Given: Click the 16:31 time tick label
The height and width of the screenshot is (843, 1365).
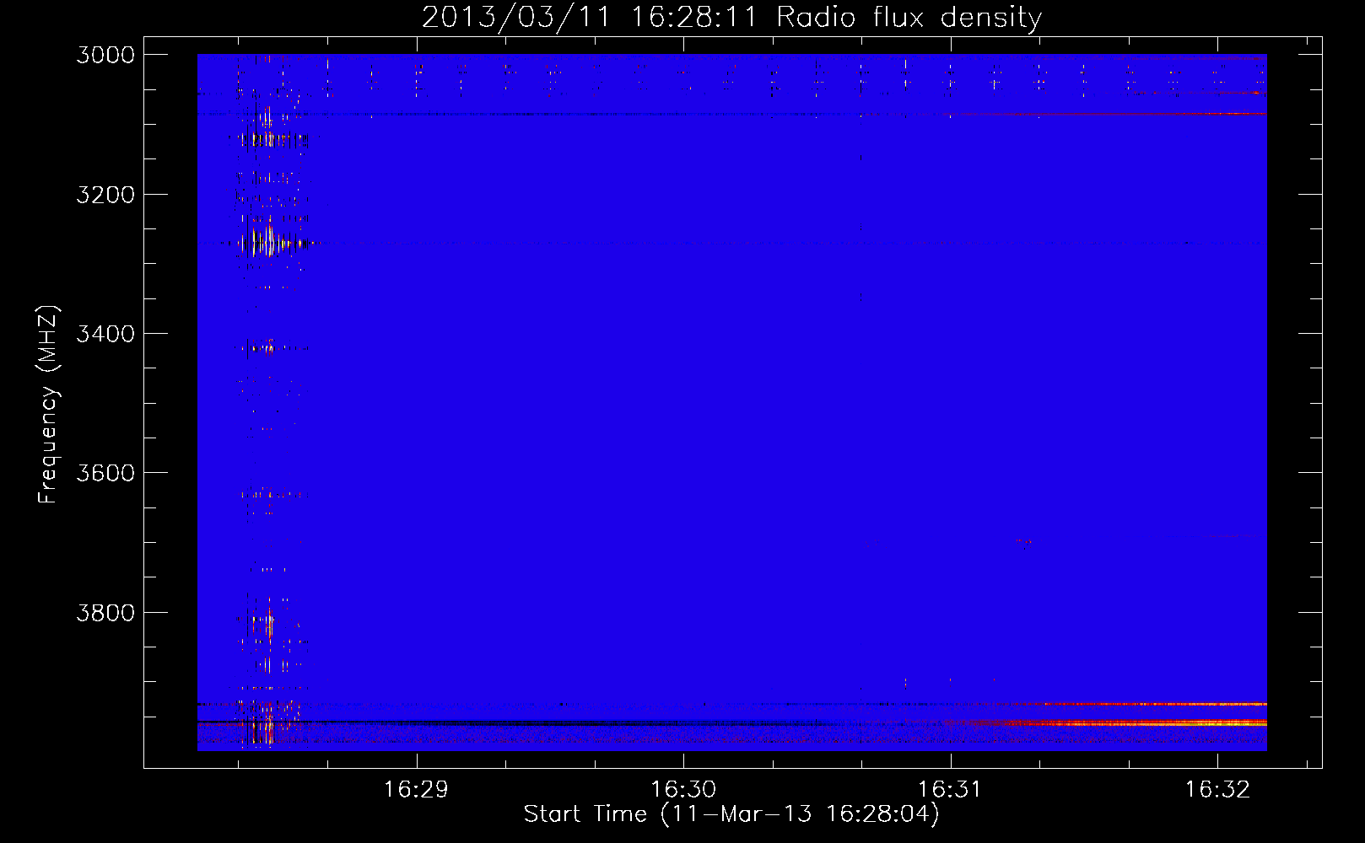Looking at the screenshot, I should click(x=950, y=789).
